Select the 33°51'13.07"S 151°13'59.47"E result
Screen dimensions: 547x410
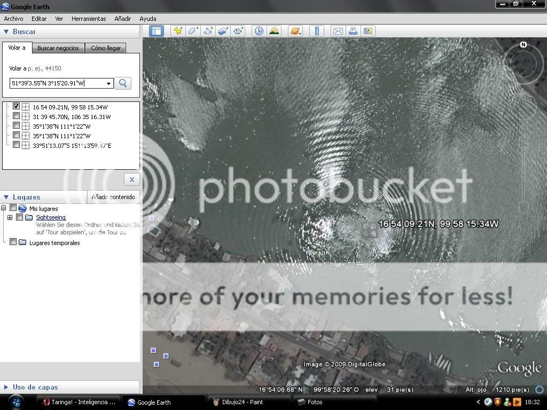pyautogui.click(x=72, y=146)
